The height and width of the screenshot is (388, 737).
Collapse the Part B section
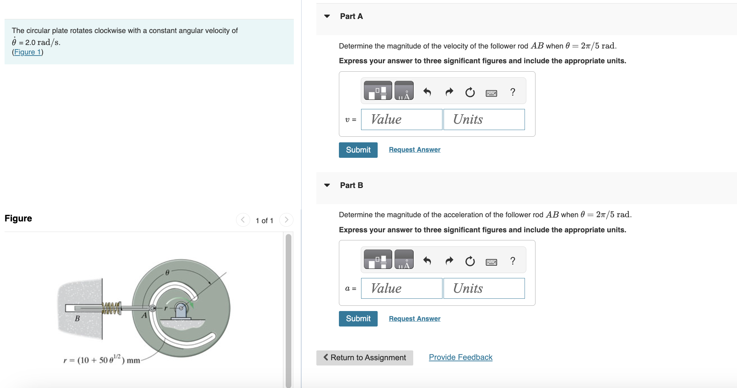pos(327,185)
